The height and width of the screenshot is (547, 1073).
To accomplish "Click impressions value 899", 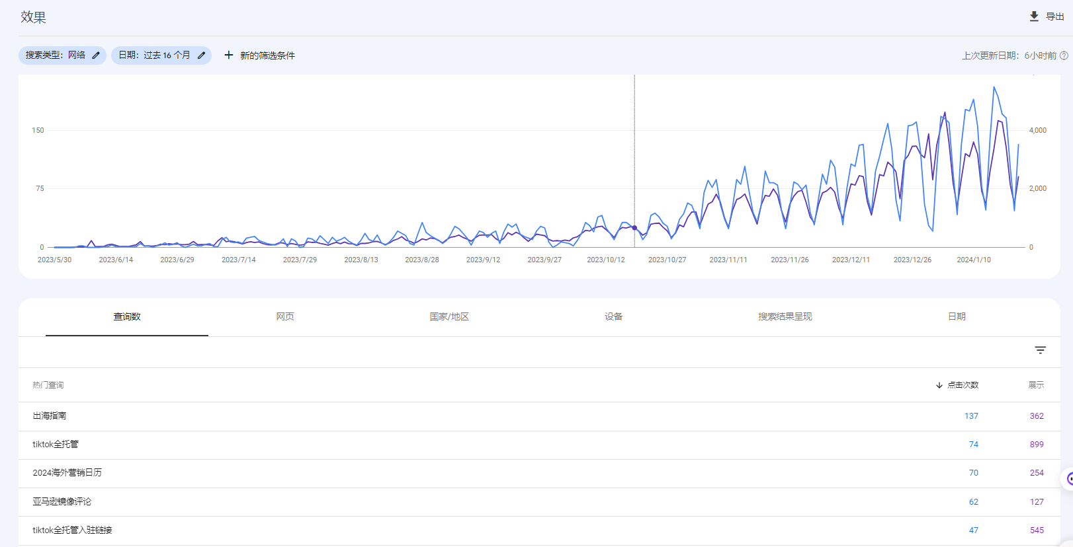I will 1037,445.
